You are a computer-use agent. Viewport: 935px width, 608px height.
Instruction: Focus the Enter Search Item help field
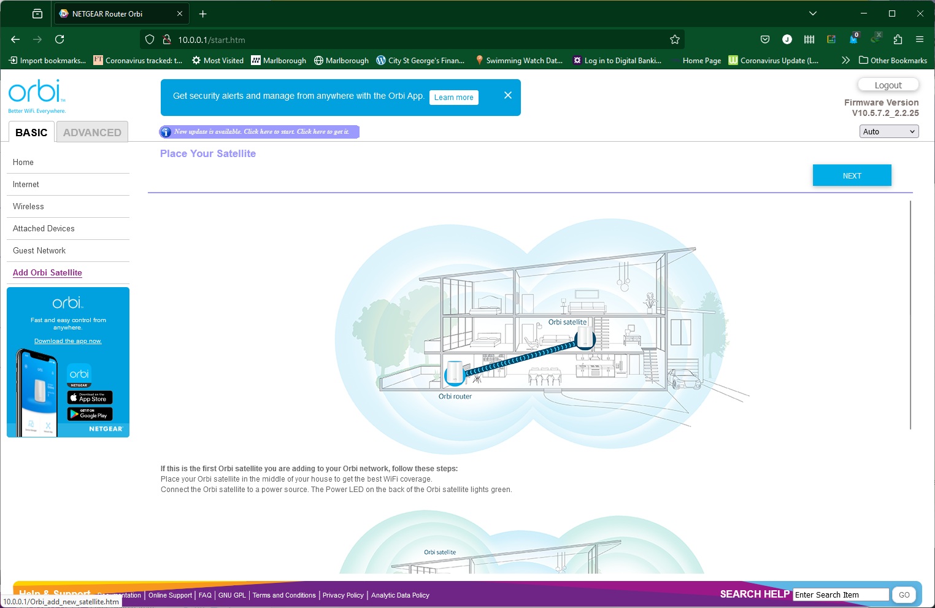click(841, 595)
